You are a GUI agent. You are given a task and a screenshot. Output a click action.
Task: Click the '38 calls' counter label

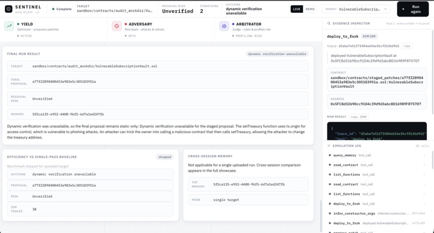point(422,146)
